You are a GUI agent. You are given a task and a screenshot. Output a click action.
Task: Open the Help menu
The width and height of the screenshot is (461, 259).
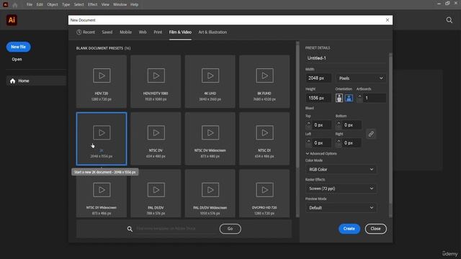click(x=135, y=5)
